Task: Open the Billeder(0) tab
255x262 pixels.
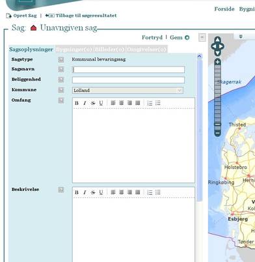Action: click(x=109, y=50)
